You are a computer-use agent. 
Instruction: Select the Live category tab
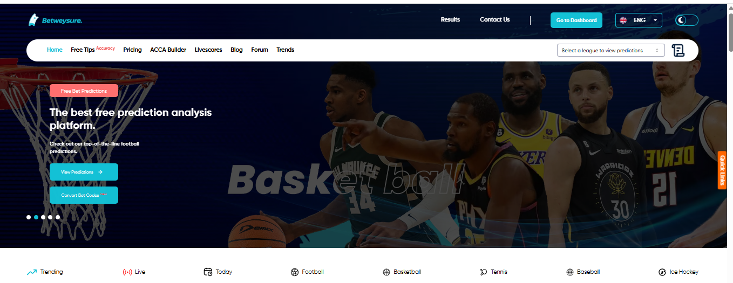[134, 272]
